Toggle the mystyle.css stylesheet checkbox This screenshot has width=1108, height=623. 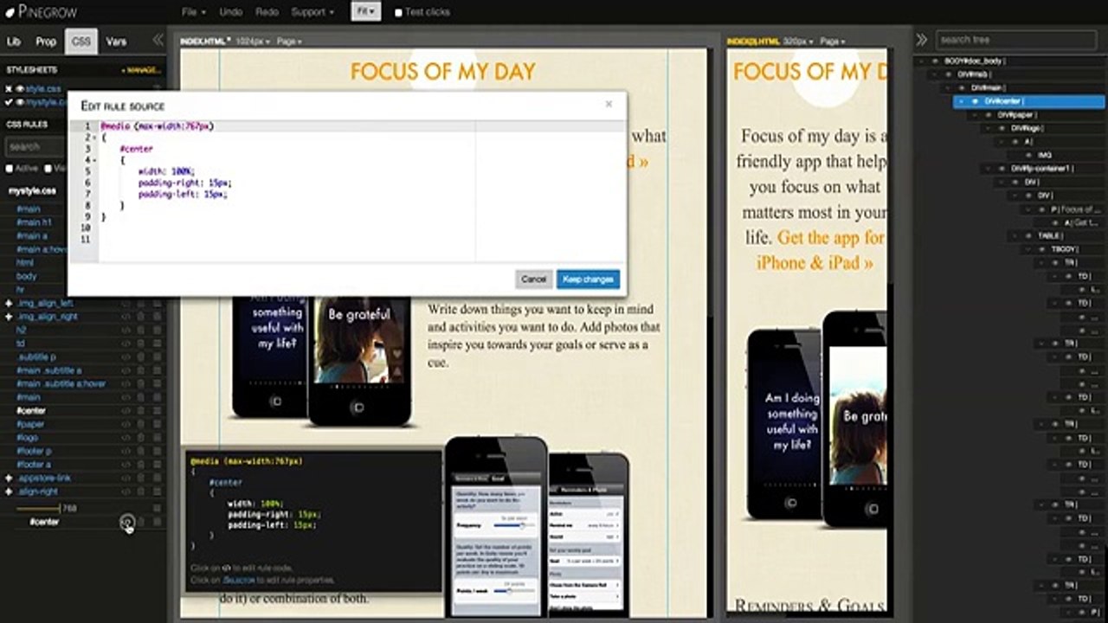(x=9, y=102)
